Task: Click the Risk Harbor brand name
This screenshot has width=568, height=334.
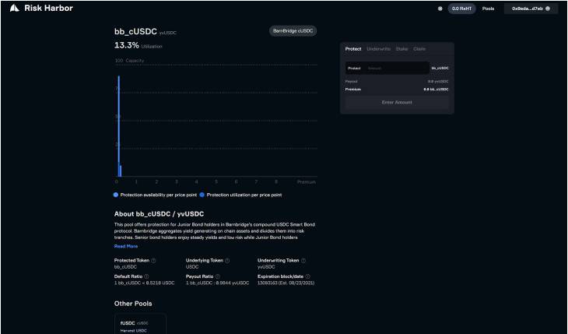Action: coord(48,8)
